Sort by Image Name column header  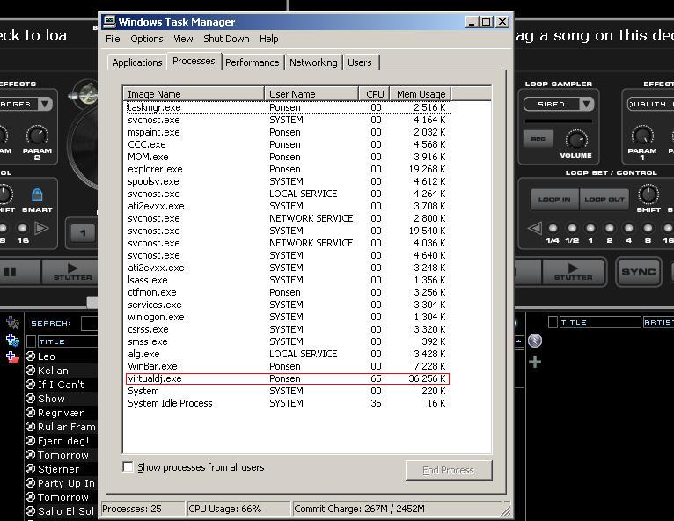click(x=194, y=93)
